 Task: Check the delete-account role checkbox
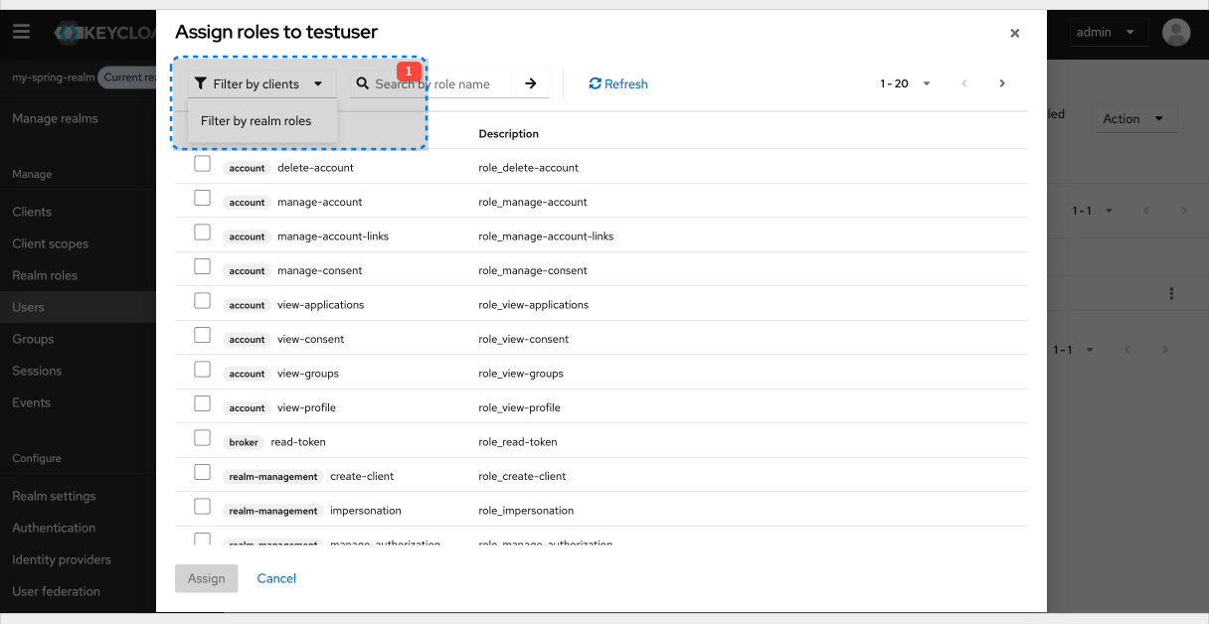203,163
